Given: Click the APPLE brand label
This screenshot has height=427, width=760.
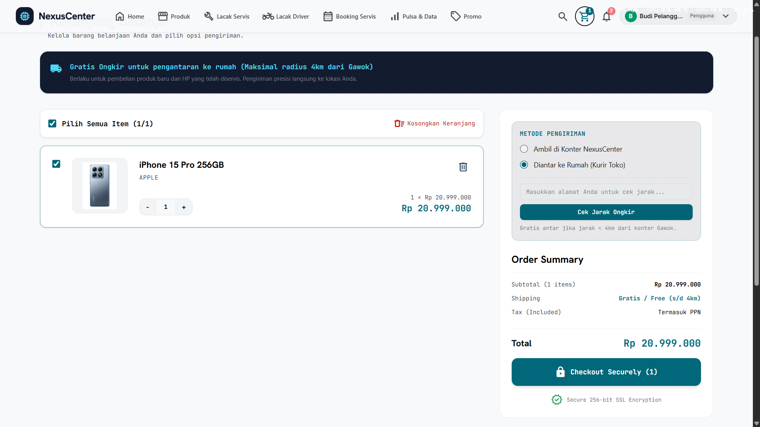Looking at the screenshot, I should coord(149,178).
